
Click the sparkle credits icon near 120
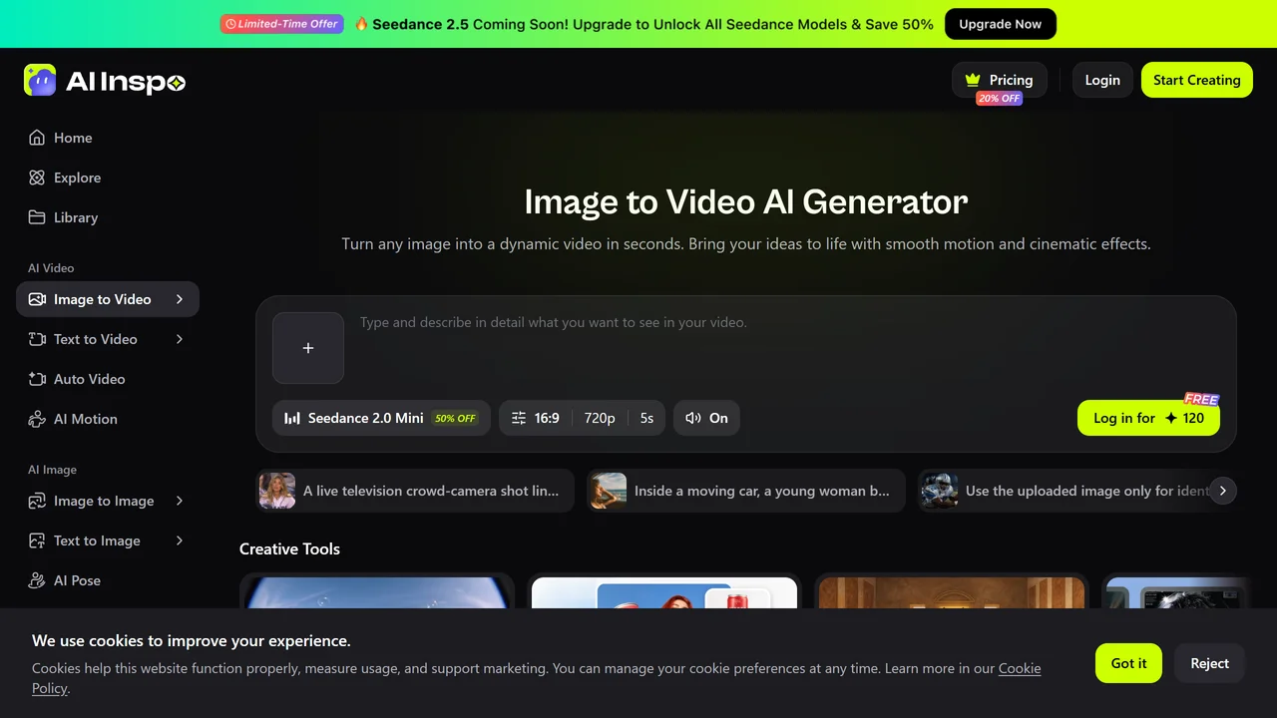click(x=1171, y=418)
